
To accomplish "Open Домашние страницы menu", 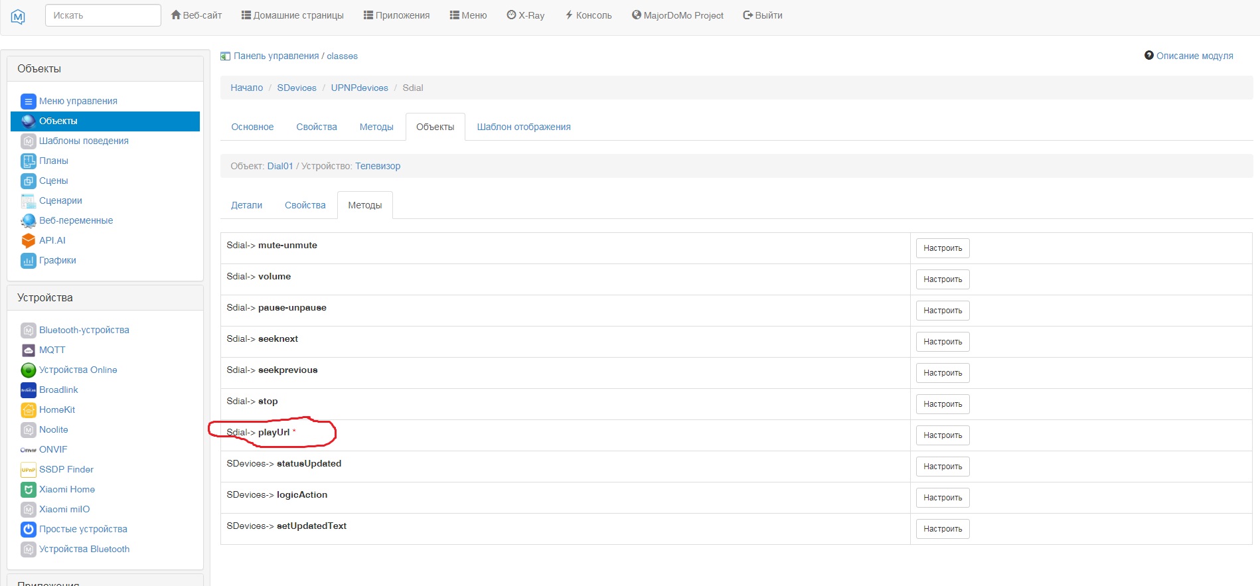I will click(292, 15).
